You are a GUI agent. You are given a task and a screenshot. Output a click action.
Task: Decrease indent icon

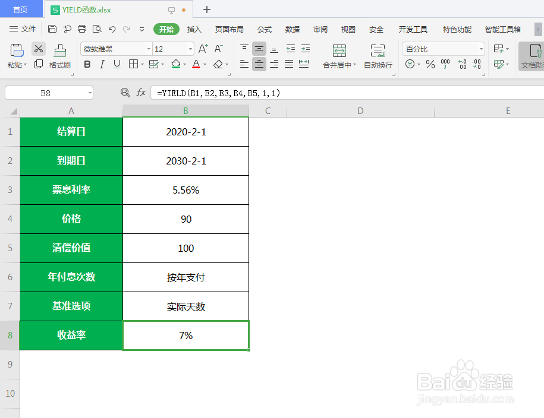tap(291, 49)
